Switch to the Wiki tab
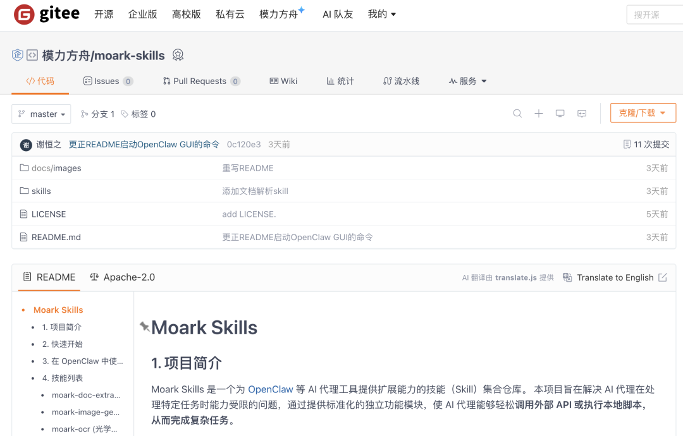The height and width of the screenshot is (436, 683). pos(283,81)
